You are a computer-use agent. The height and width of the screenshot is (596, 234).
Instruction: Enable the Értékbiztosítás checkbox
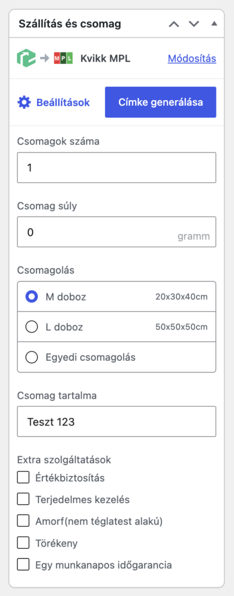pyautogui.click(x=23, y=478)
